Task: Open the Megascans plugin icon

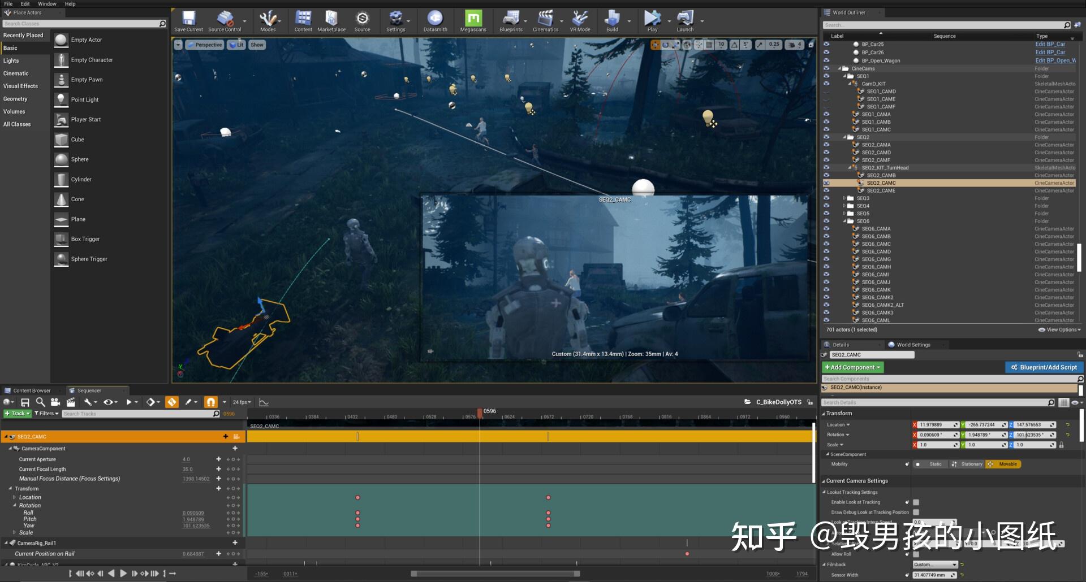Action: point(473,21)
